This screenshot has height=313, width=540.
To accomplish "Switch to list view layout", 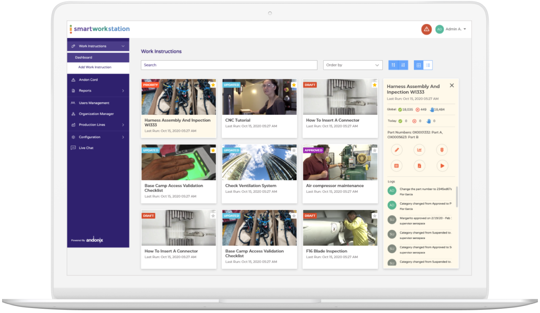I will 428,65.
